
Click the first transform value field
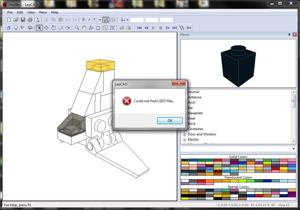click(137, 20)
